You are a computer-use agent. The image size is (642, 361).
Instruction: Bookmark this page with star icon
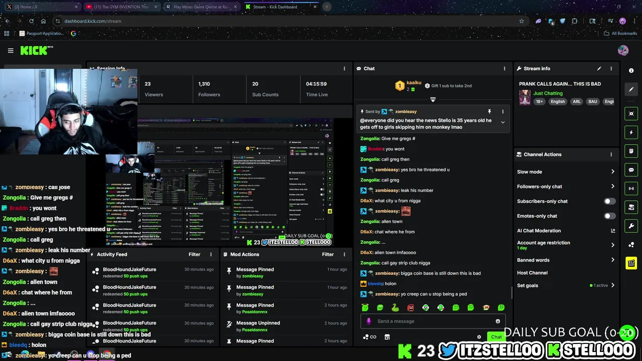coord(522,21)
